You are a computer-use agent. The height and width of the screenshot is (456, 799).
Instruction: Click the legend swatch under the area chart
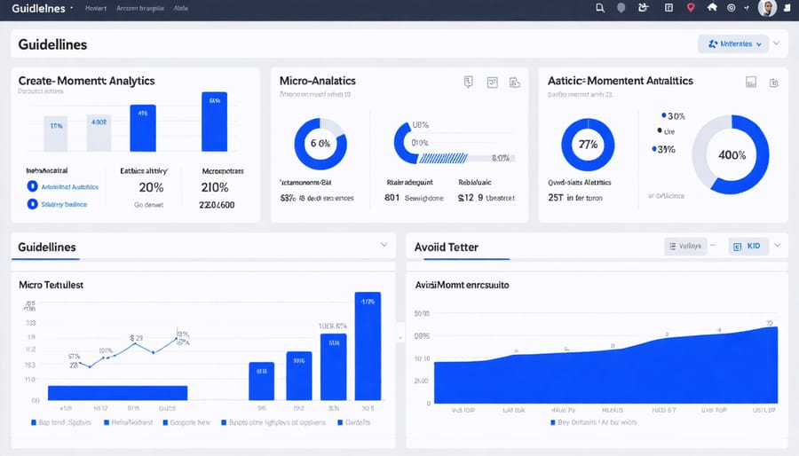click(x=553, y=422)
